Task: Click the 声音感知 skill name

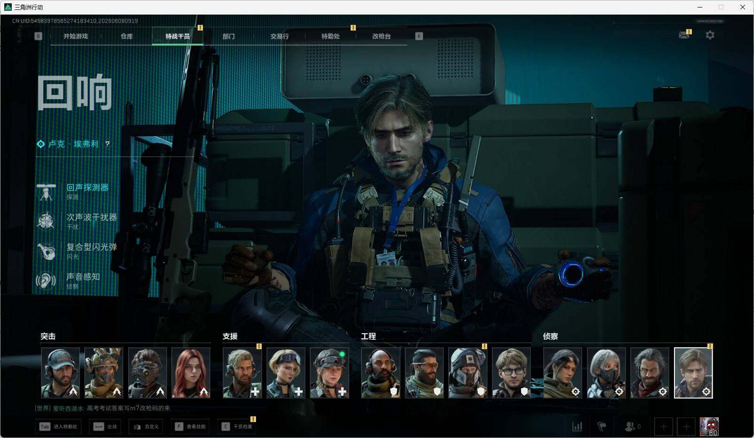Action: 83,276
